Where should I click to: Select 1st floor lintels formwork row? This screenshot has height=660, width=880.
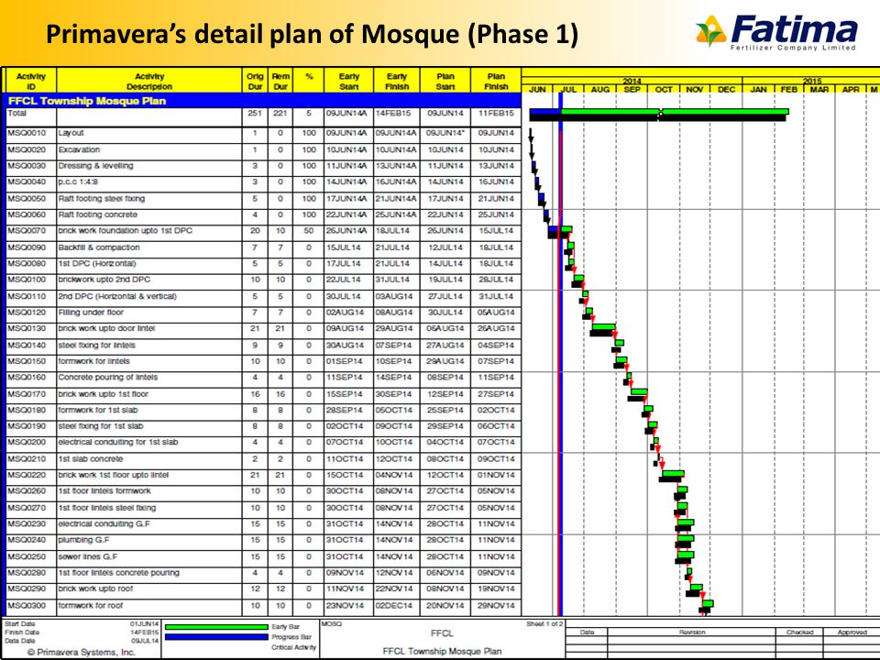[x=263, y=491]
